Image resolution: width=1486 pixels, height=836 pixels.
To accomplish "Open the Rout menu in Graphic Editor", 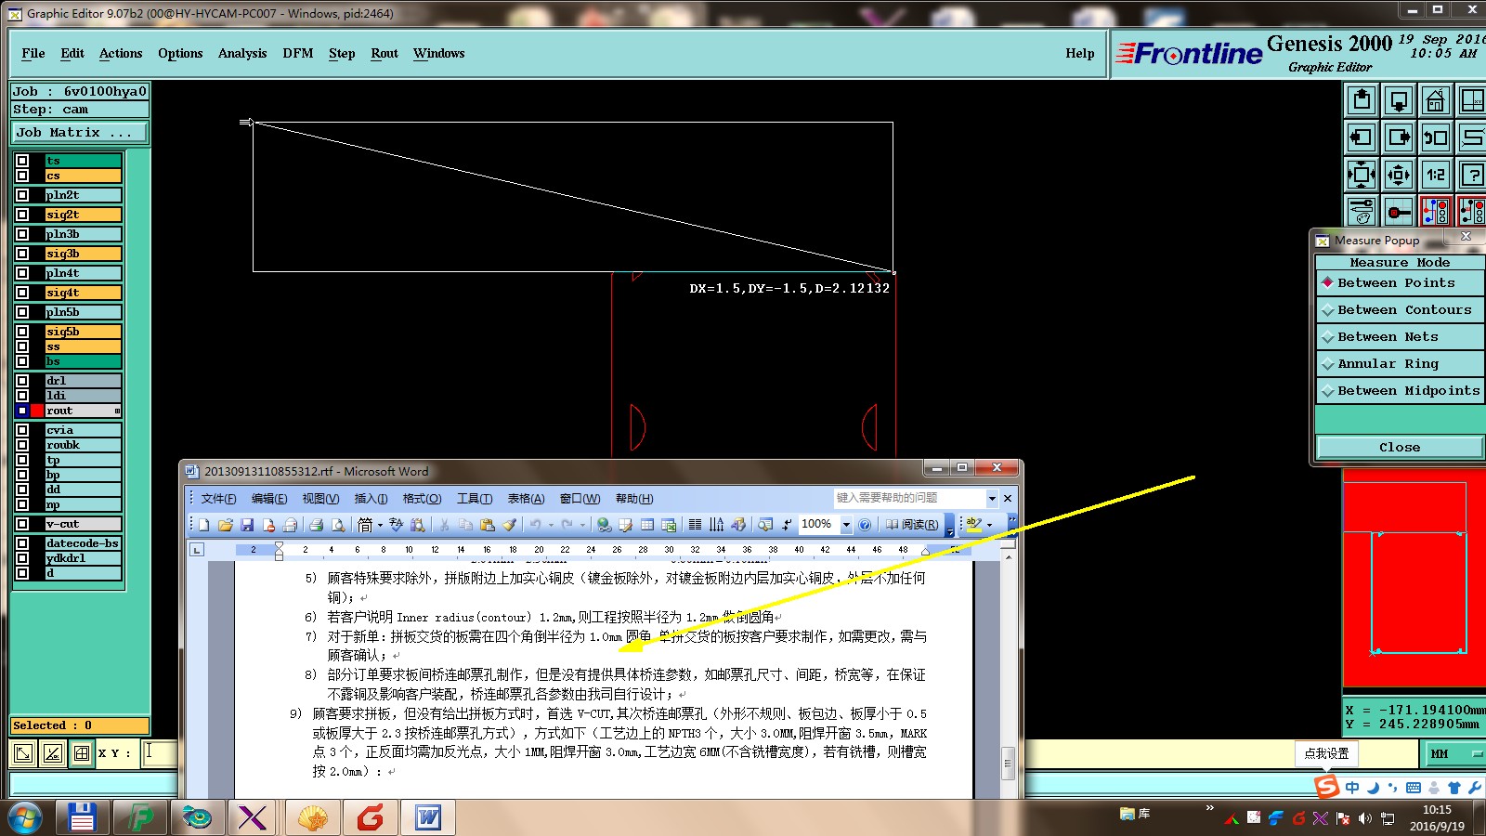I will pos(385,54).
